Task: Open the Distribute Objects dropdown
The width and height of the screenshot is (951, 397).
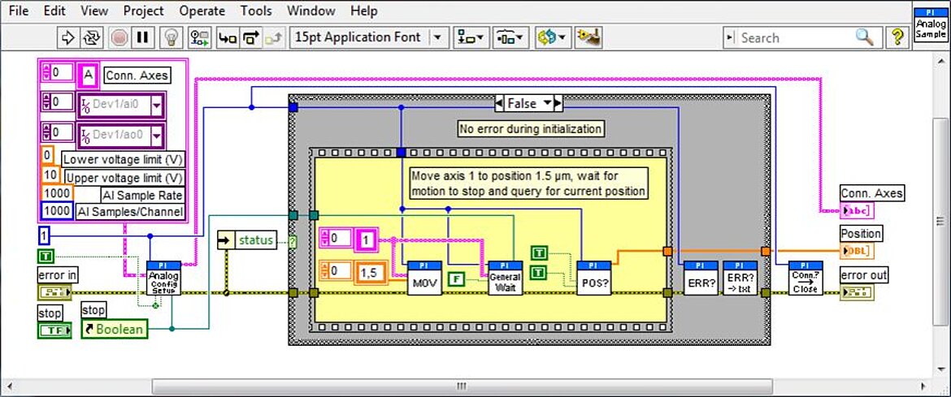Action: coord(511,37)
